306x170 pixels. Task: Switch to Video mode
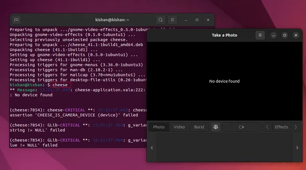click(x=179, y=127)
